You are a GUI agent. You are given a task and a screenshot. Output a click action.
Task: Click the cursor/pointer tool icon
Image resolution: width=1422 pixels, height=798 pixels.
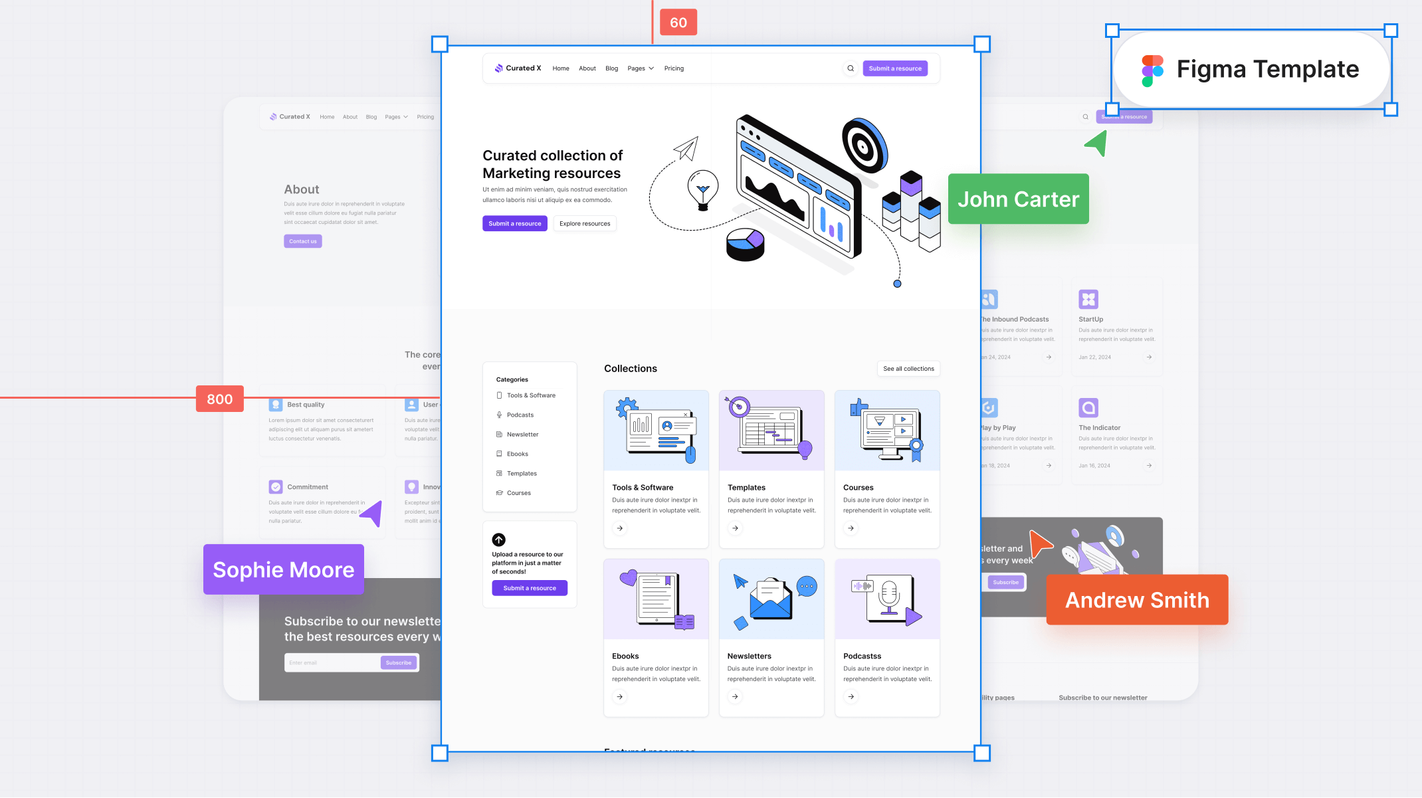coord(1096,143)
